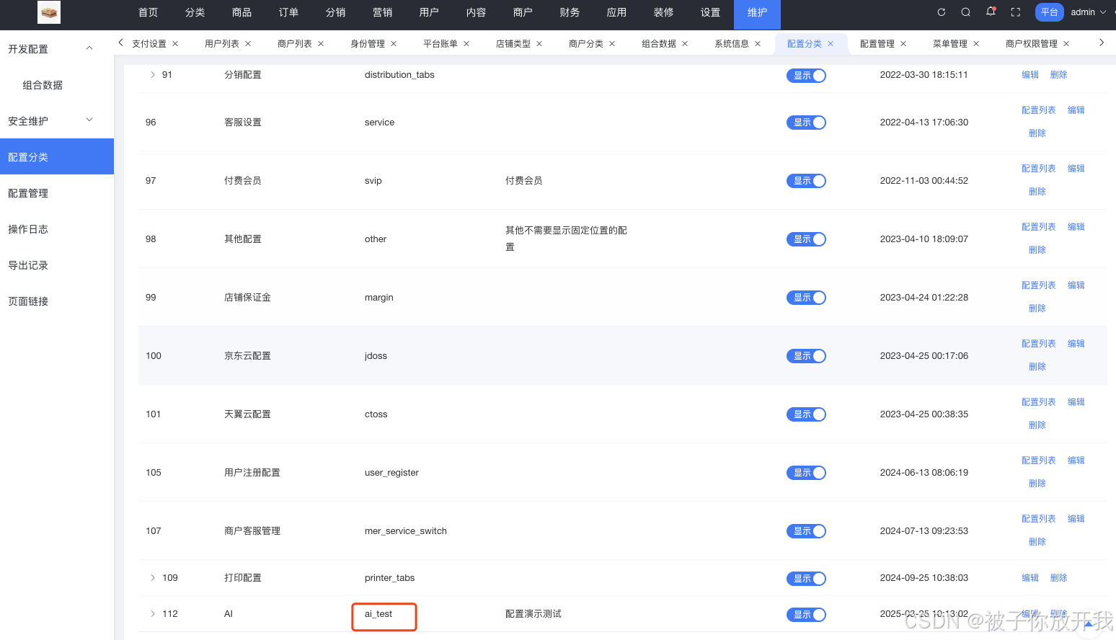Expand row 91 分销配置
Screen dimensions: 1116x640
153,75
